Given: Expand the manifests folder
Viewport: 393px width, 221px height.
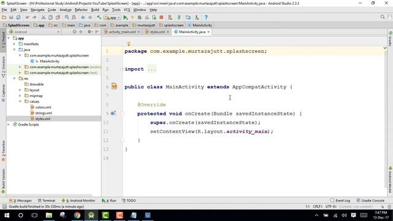Looking at the screenshot, I should point(15,44).
